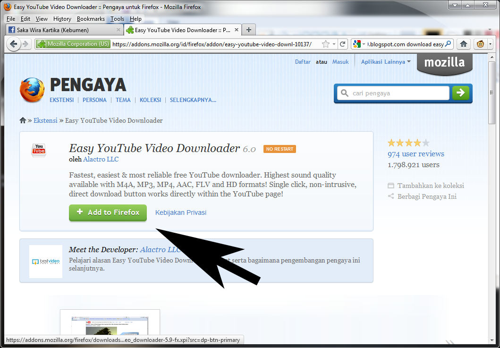Click the Masuk login link

(340, 62)
